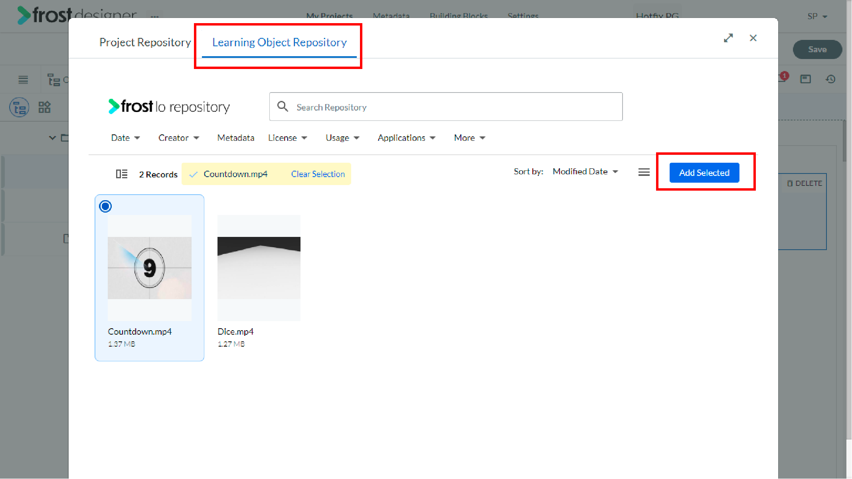Expand the Creator filter dropdown
852x479 pixels.
click(178, 138)
